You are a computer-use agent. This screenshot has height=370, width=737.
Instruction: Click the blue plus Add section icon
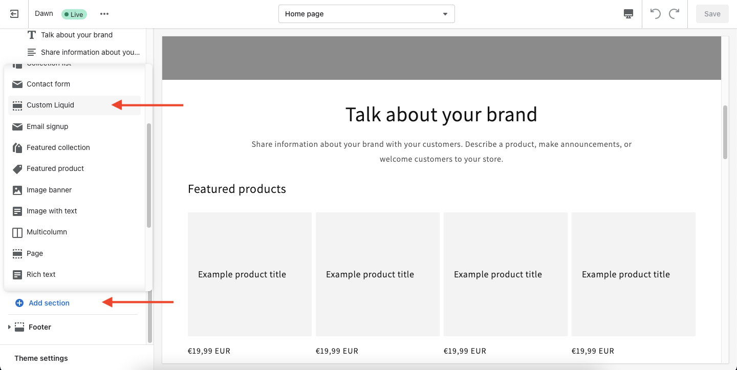[x=19, y=303]
